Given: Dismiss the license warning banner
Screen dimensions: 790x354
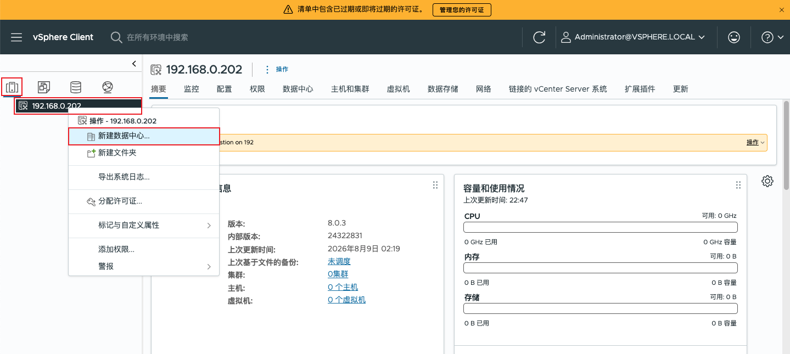Looking at the screenshot, I should pyautogui.click(x=782, y=10).
